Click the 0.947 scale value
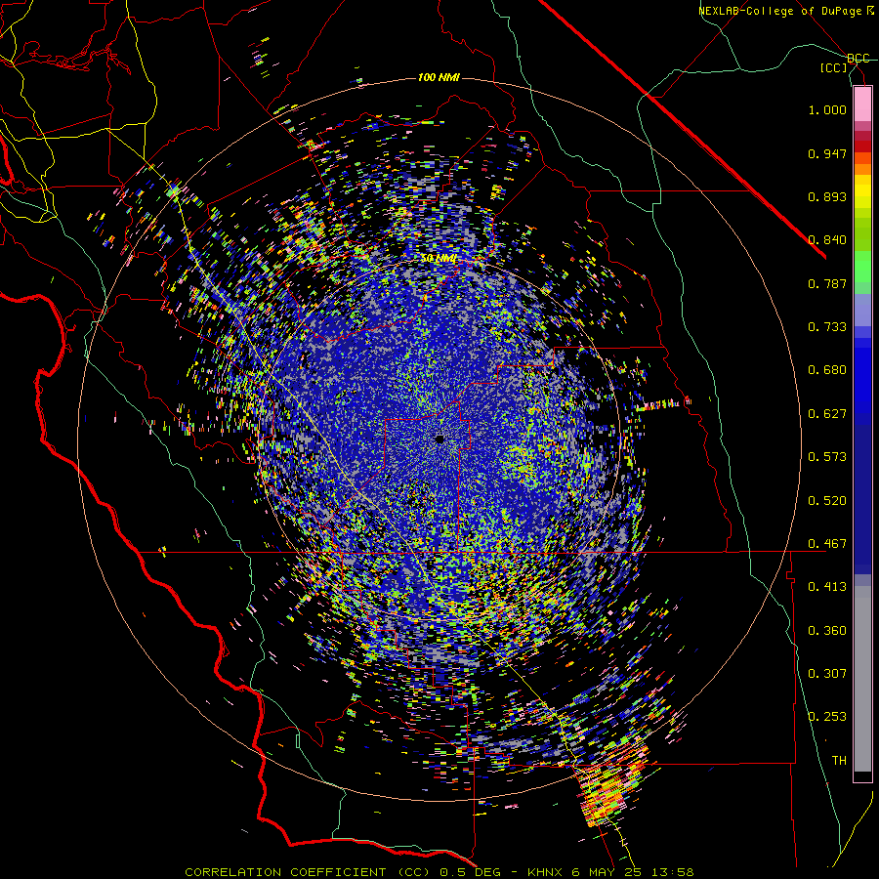Viewport: 879px width, 879px height. 827,153
